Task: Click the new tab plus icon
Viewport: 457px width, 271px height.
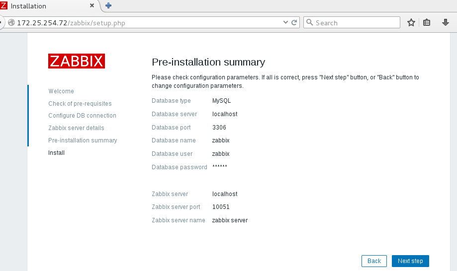Action: pyautogui.click(x=108, y=5)
